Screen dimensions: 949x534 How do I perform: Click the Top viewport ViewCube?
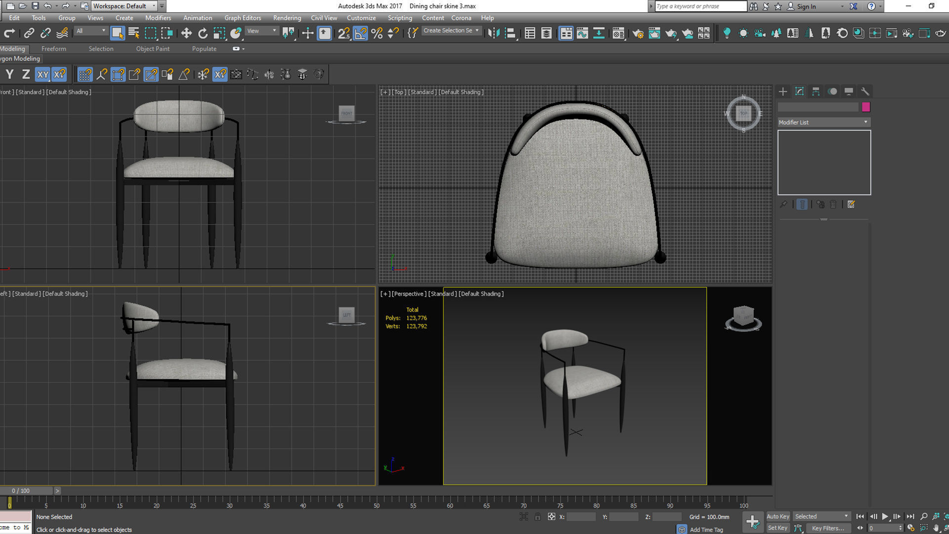[x=743, y=114]
